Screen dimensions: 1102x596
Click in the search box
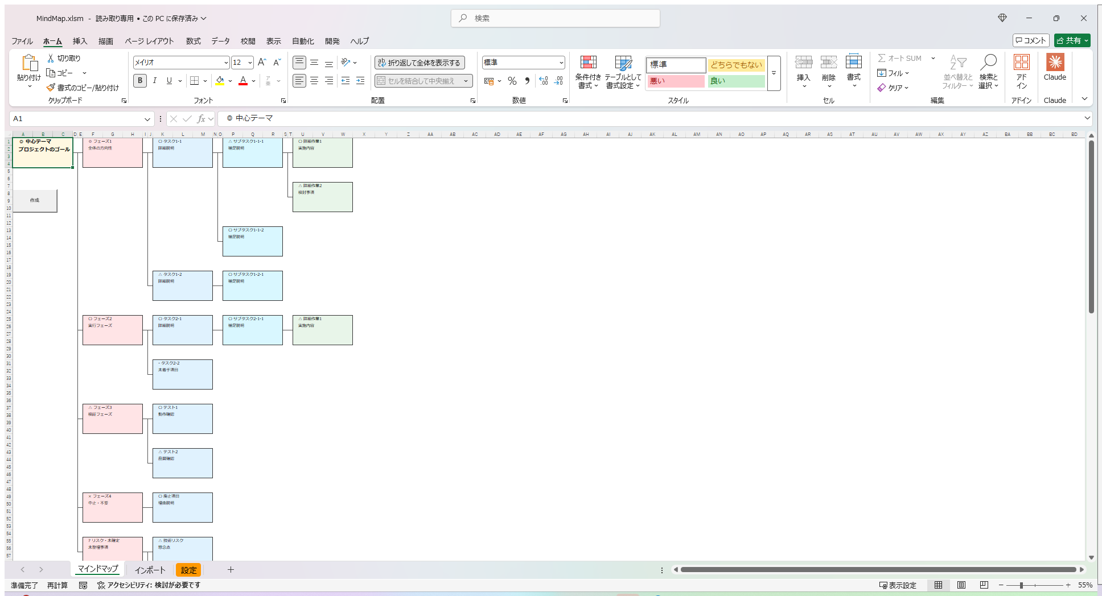(x=556, y=18)
